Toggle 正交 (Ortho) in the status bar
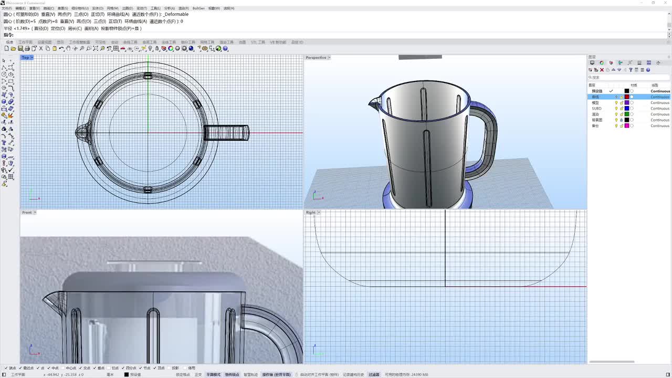 [198, 375]
